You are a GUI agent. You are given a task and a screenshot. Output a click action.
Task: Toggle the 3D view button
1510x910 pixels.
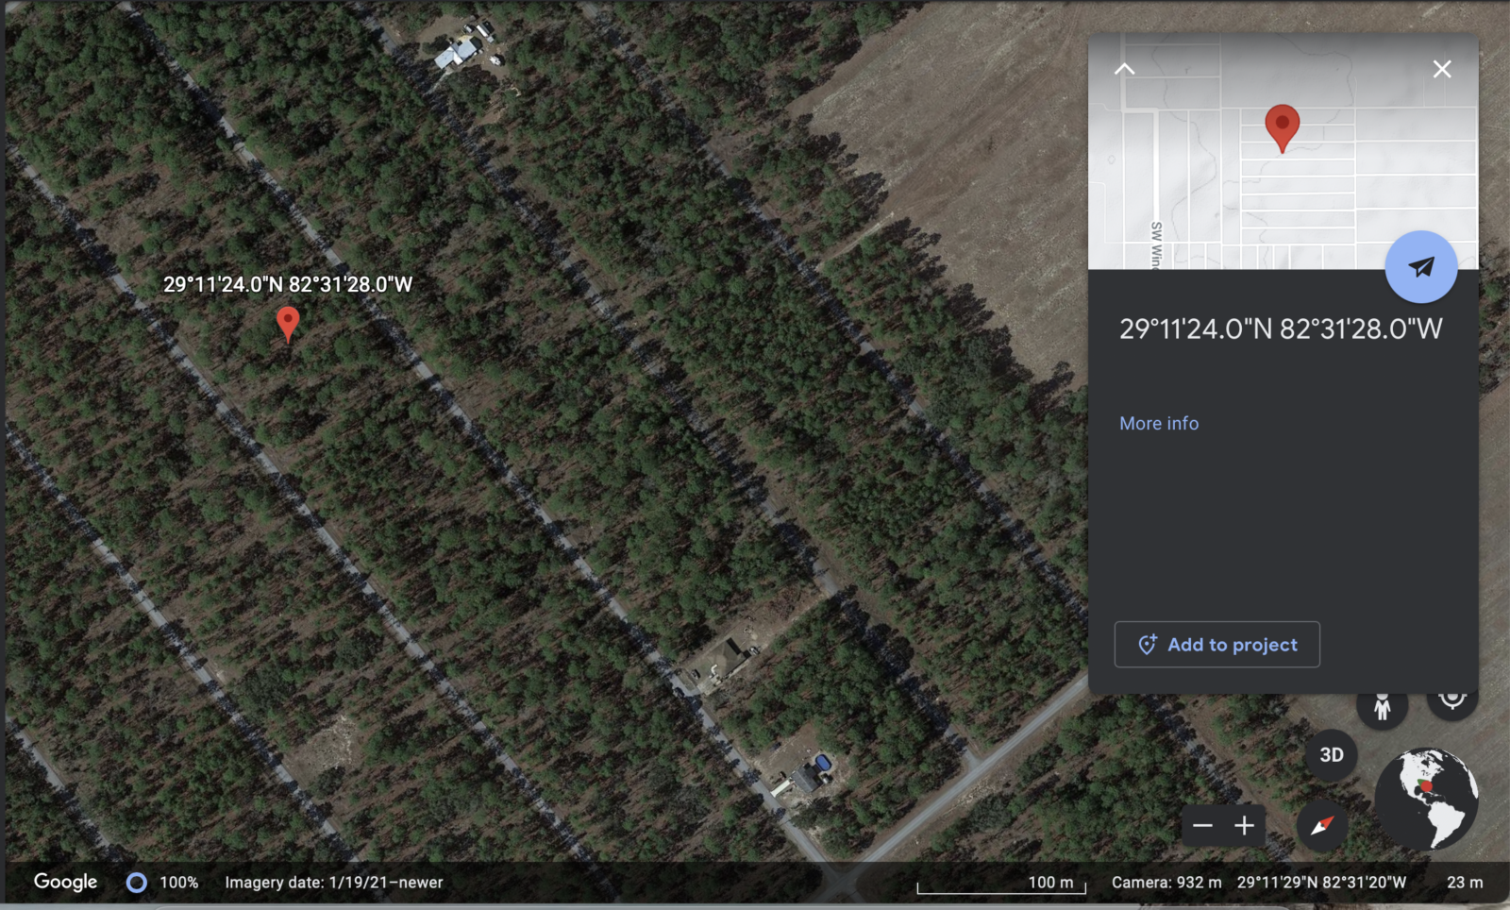click(1332, 755)
